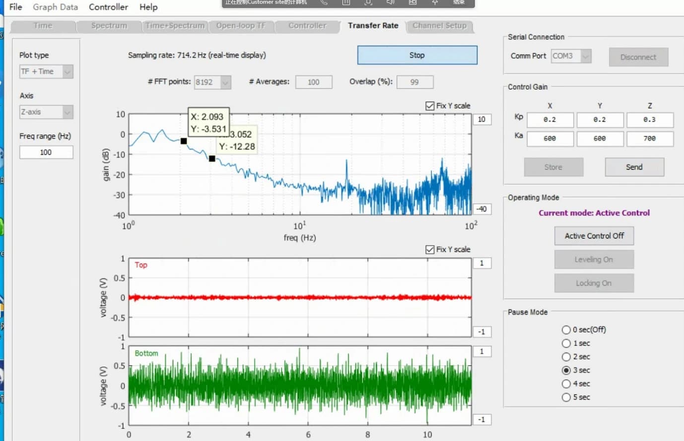Image resolution: width=684 pixels, height=441 pixels.
Task: Open the Controller menu in menu bar
Action: click(x=108, y=7)
